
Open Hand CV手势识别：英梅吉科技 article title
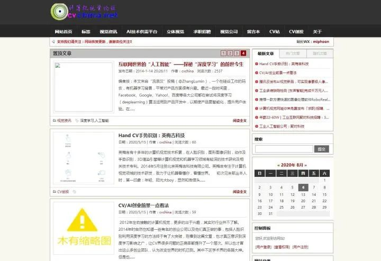(x=152, y=136)
